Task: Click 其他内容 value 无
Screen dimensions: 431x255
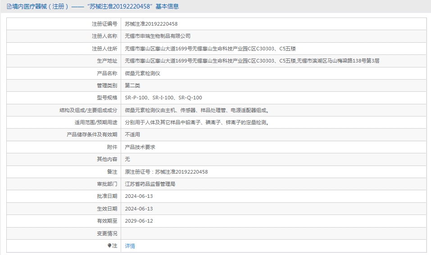Action: [127, 159]
